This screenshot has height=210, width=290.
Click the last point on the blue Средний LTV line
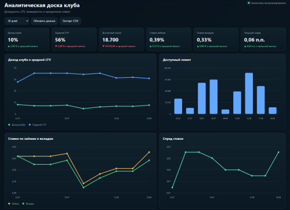pyautogui.click(x=149, y=78)
